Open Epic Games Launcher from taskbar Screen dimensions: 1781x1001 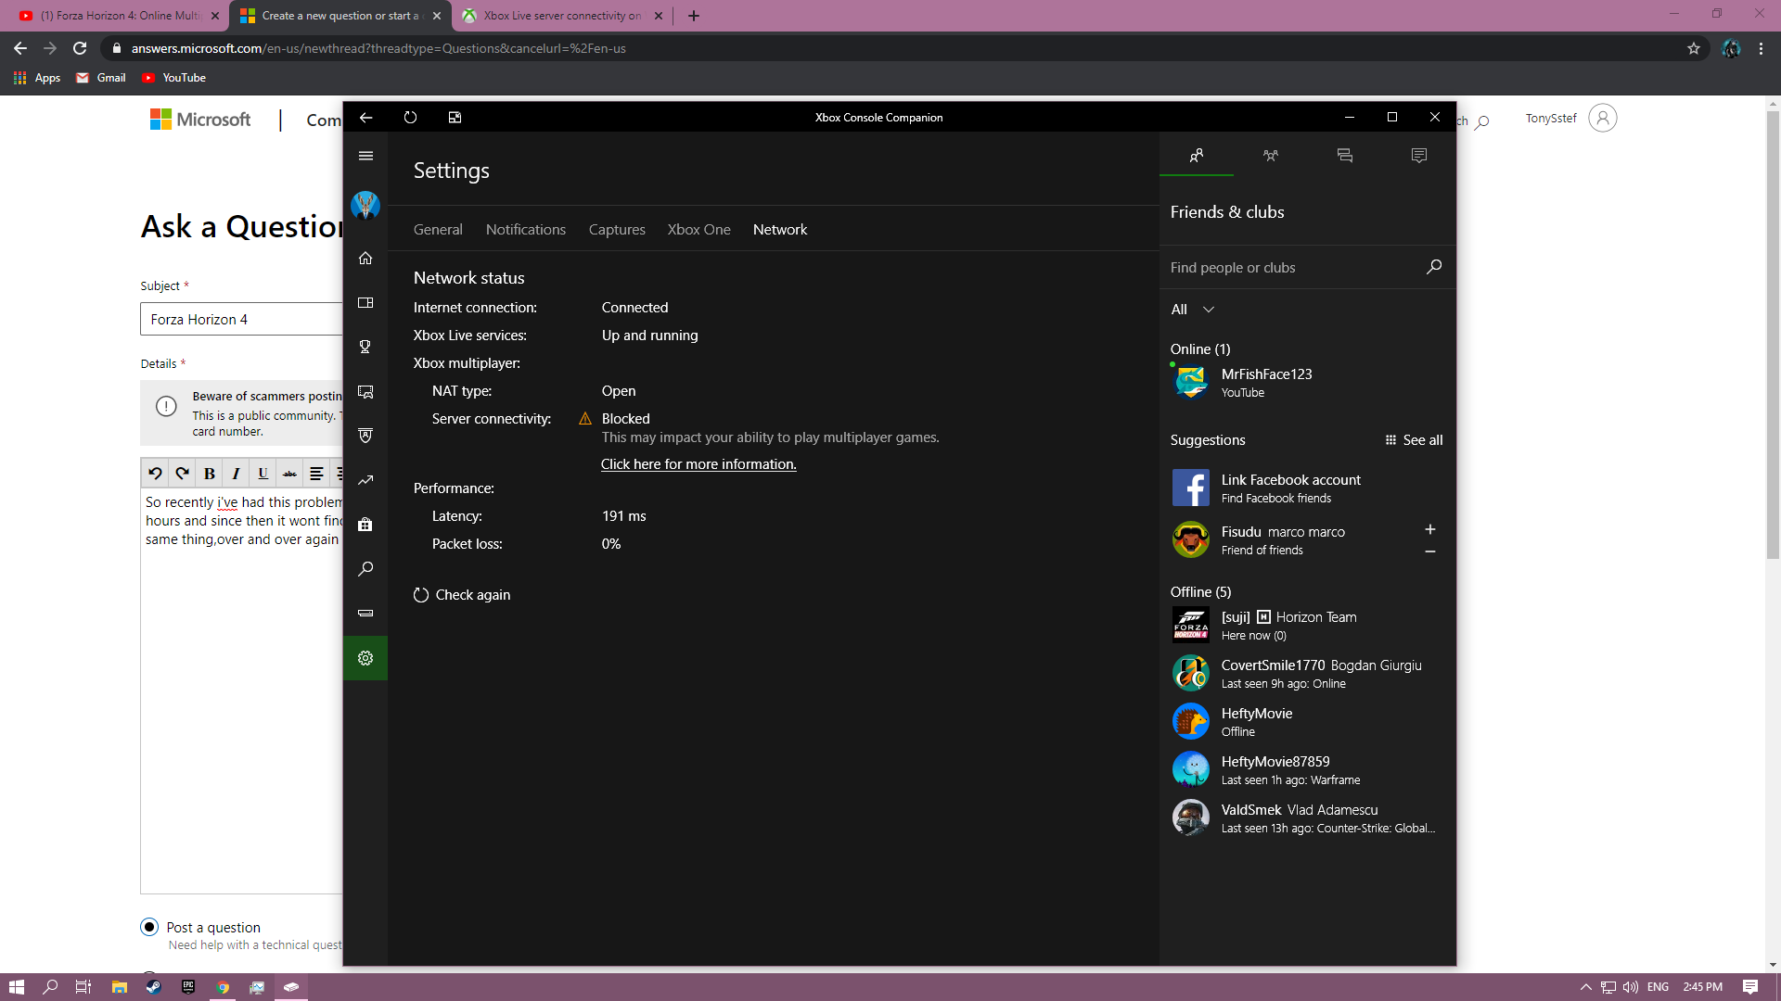click(x=188, y=987)
